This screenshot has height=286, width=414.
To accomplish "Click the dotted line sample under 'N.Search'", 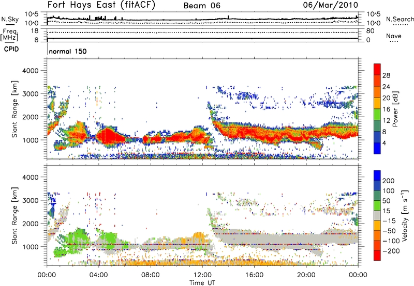I will point(401,25).
